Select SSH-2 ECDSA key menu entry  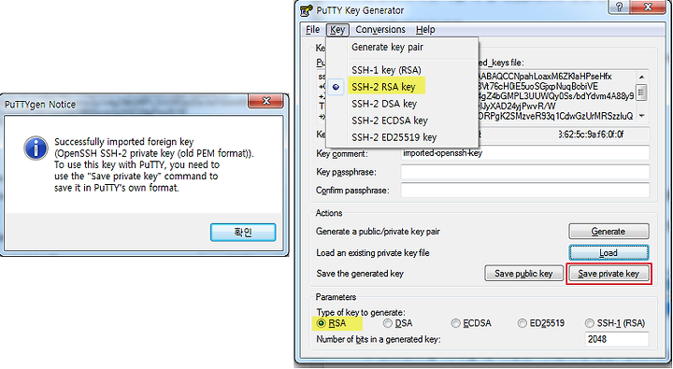point(390,121)
